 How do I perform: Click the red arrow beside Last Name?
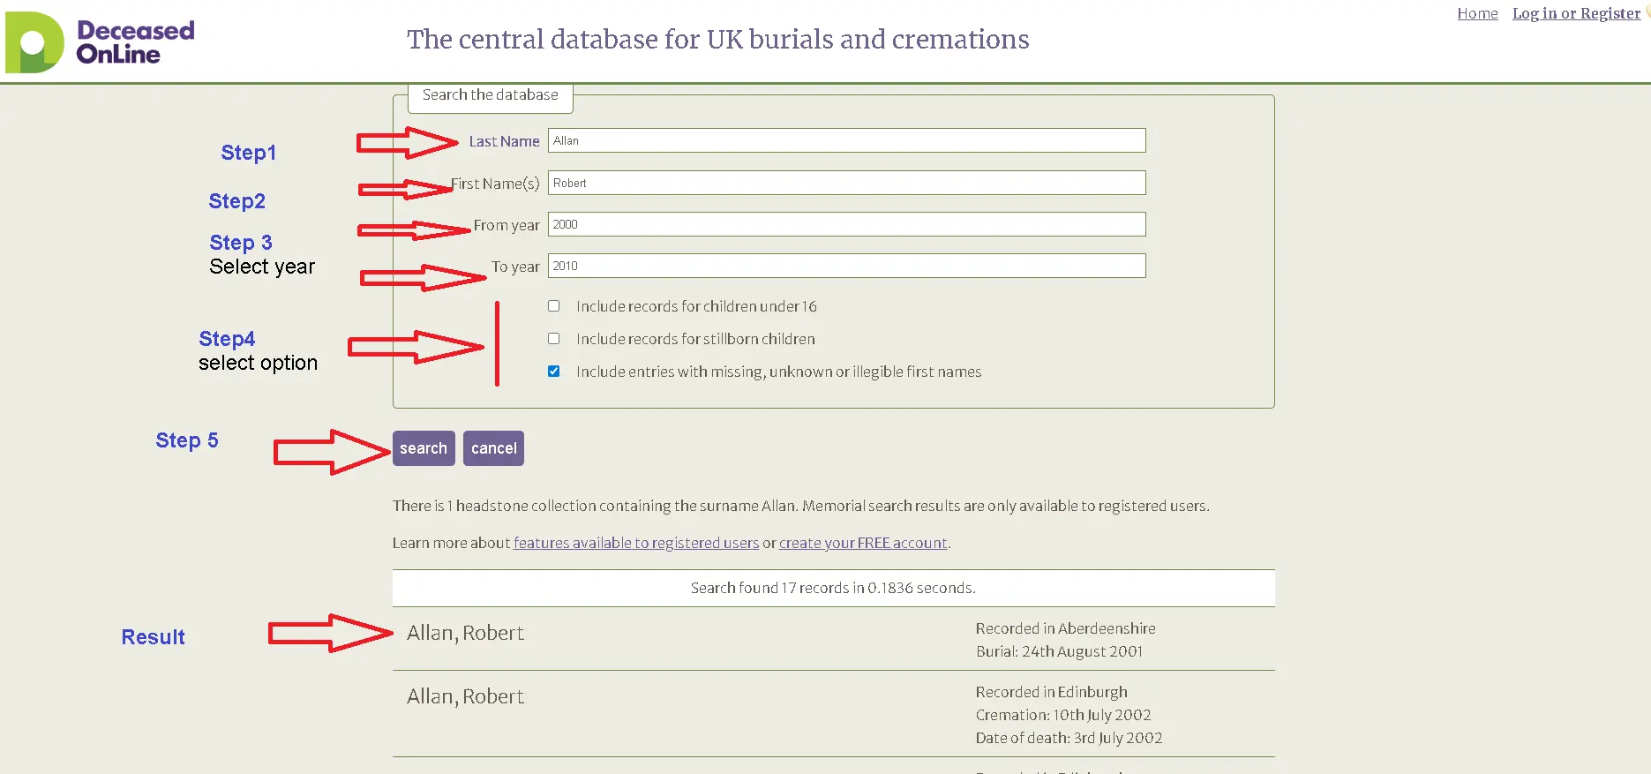406,142
